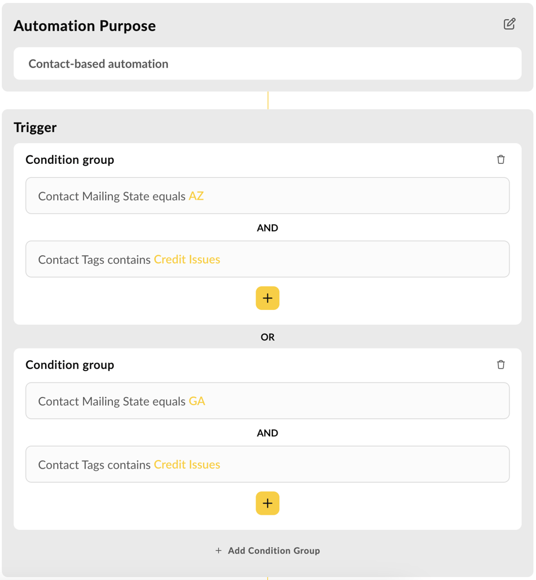Click Add Condition Group
This screenshot has width=536, height=580.
[267, 551]
